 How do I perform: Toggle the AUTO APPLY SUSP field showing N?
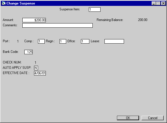(x=36, y=68)
